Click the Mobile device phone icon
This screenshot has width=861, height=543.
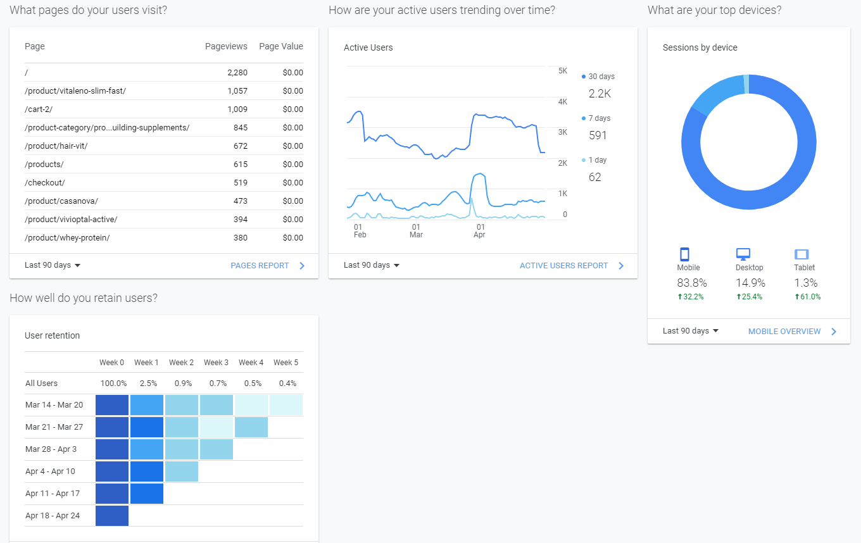coord(684,254)
